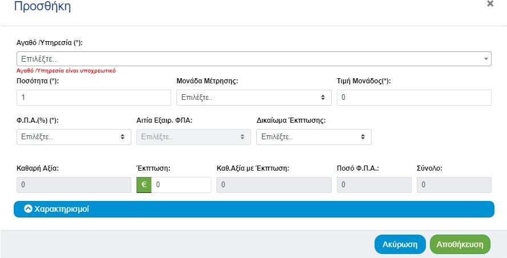The width and height of the screenshot is (507, 258).
Task: Click the Τιμή Μονάδος input field
Action: pos(414,98)
